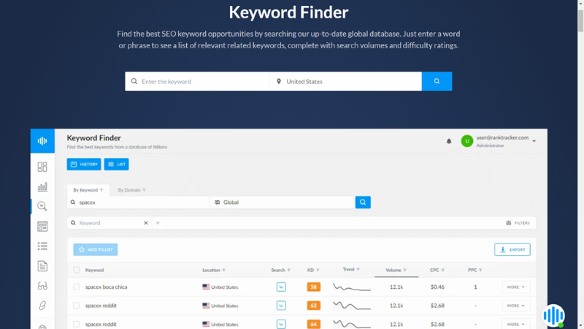584x329 pixels.
Task: Click the trend sparkline for spacex boca chica
Action: pos(352,287)
